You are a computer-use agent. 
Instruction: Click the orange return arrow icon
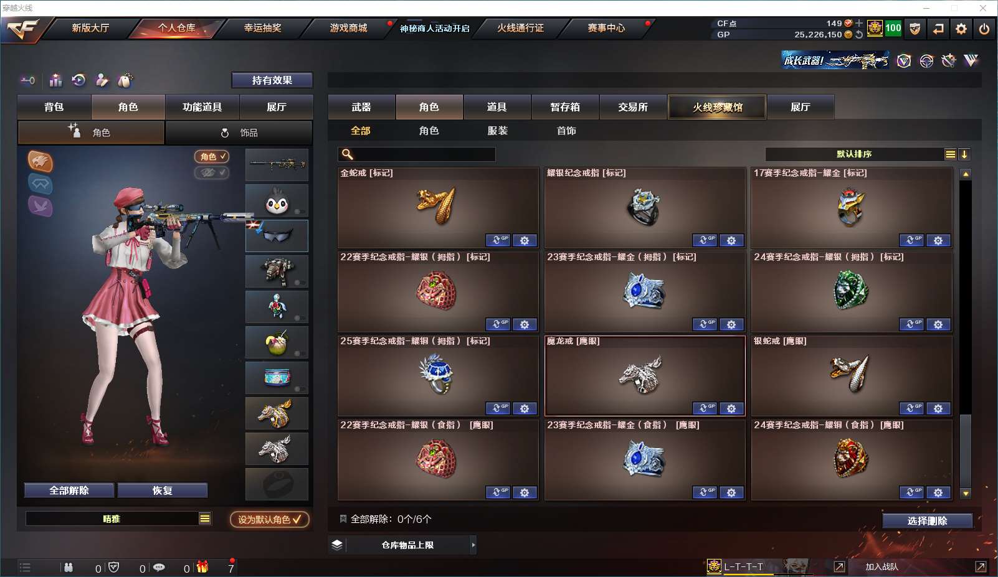point(938,29)
